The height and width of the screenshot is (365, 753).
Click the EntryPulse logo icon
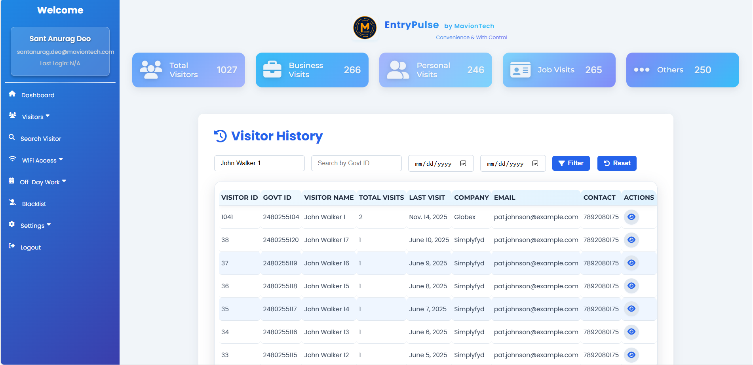[365, 28]
